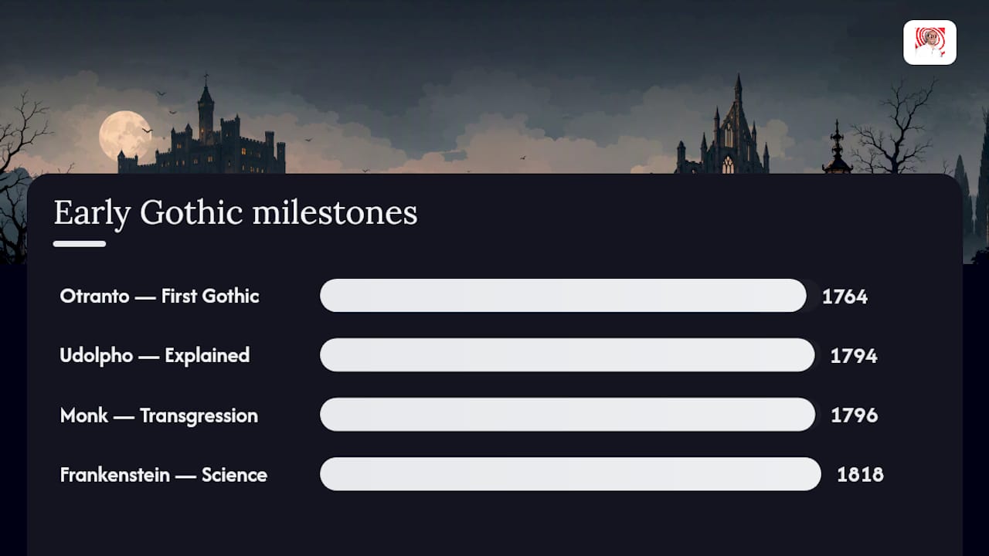This screenshot has width=989, height=556.
Task: Click the 1818 year value
Action: [860, 474]
